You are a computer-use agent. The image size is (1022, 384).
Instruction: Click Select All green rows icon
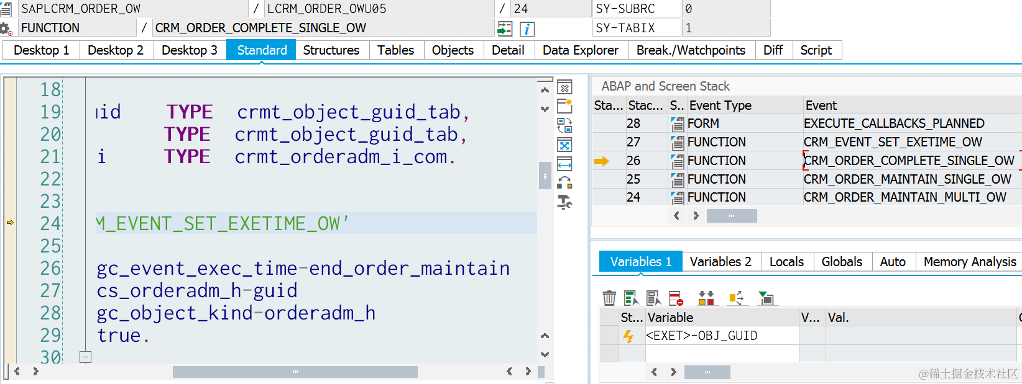pos(632,298)
